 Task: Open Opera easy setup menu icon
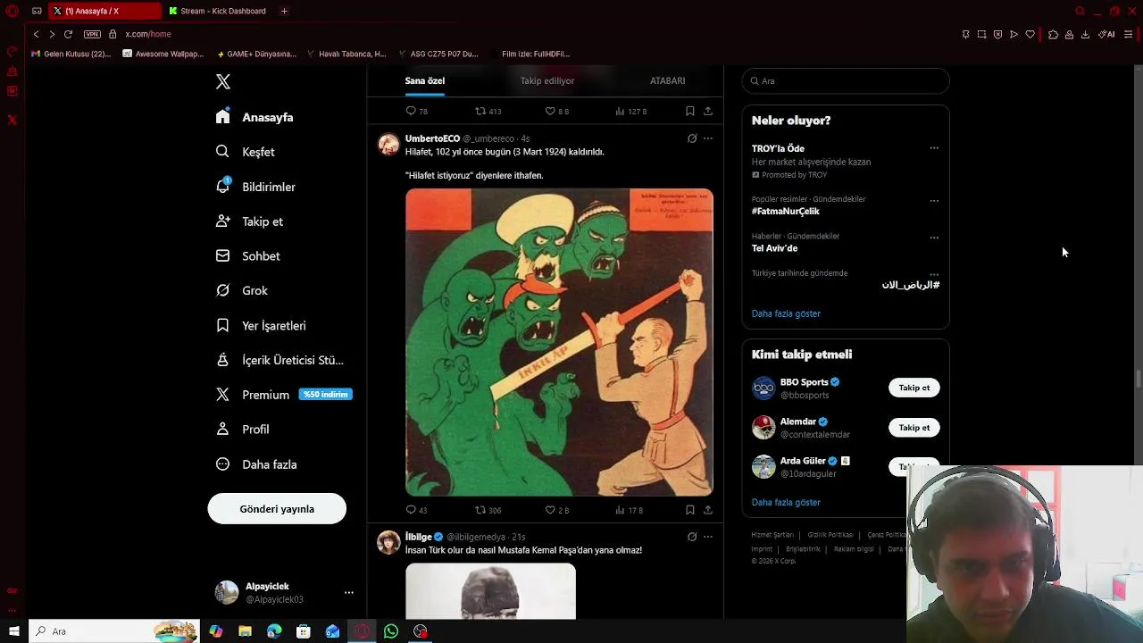(1129, 34)
